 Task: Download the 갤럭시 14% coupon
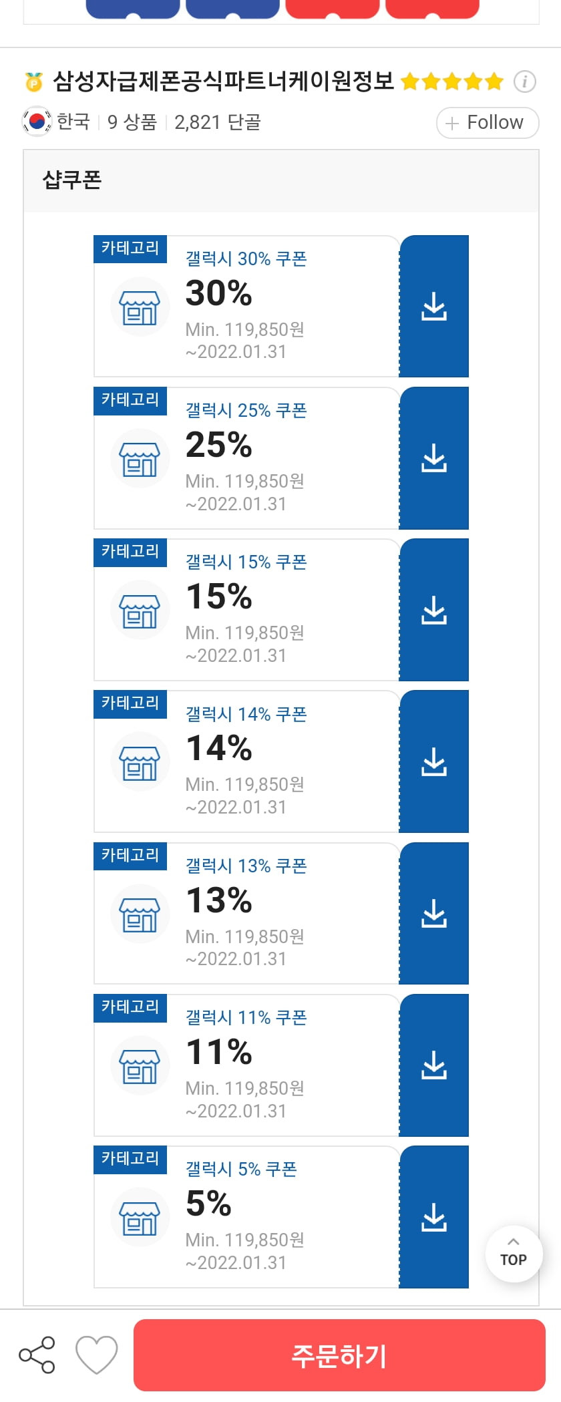(434, 761)
